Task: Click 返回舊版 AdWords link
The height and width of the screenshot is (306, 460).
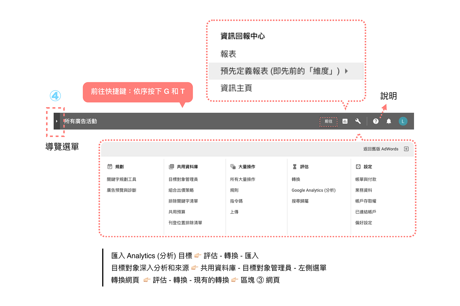Action: tap(381, 149)
